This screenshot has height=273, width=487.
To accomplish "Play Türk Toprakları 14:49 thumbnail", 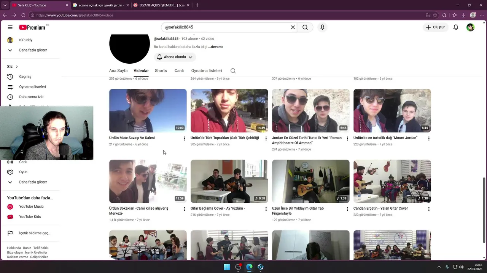I will (x=229, y=111).
